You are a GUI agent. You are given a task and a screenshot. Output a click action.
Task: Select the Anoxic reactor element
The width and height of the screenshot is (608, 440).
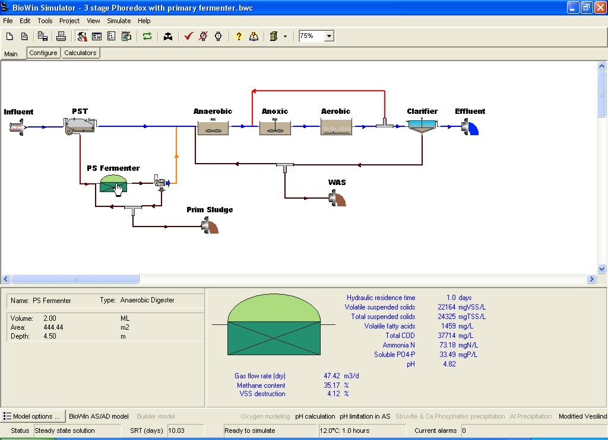(x=275, y=127)
